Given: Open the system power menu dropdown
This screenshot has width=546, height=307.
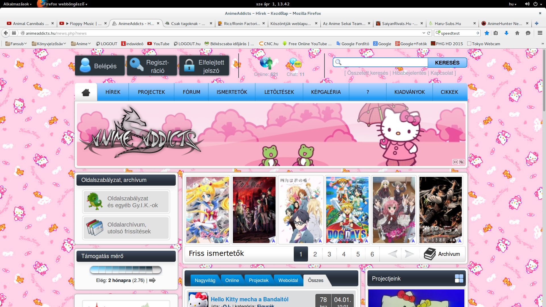Looking at the screenshot, I should pyautogui.click(x=537, y=4).
